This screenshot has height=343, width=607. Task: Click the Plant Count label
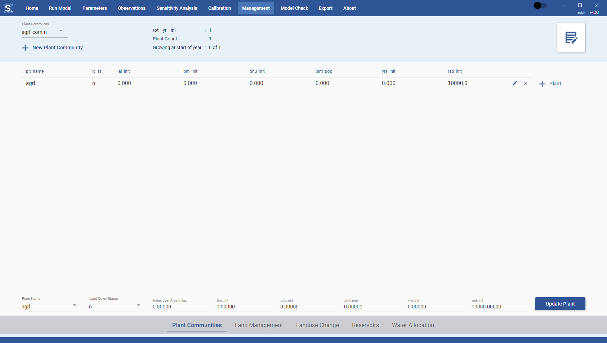pos(165,39)
